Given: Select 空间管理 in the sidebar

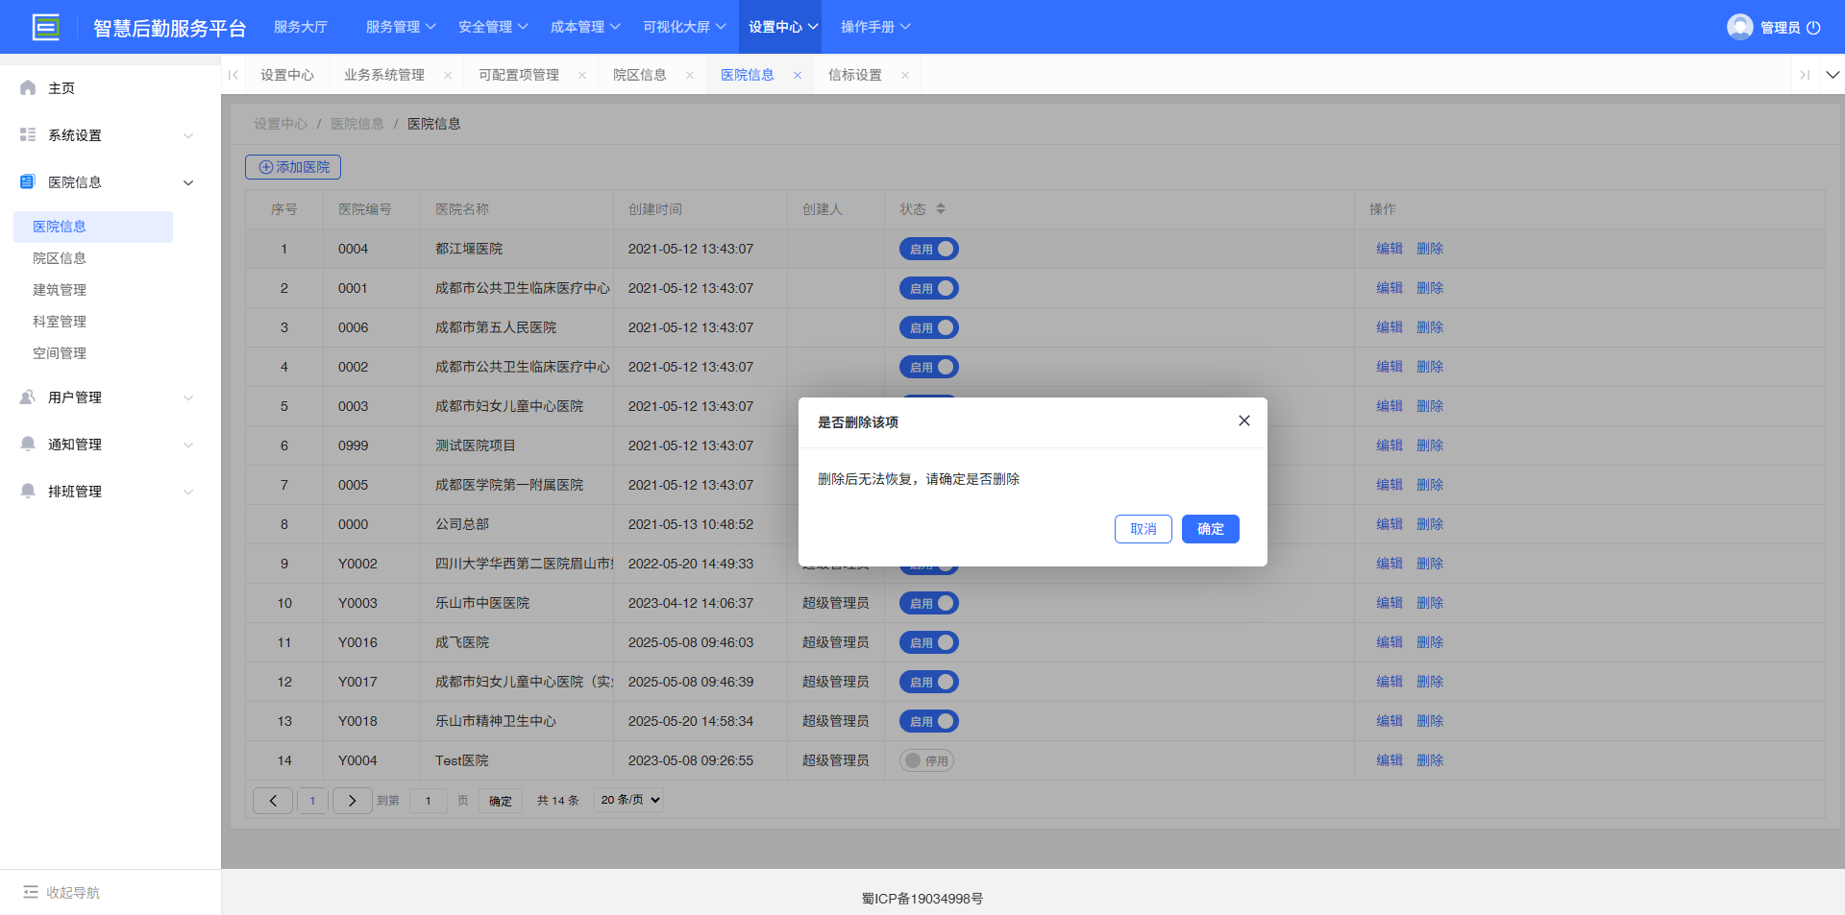Looking at the screenshot, I should click(x=60, y=353).
